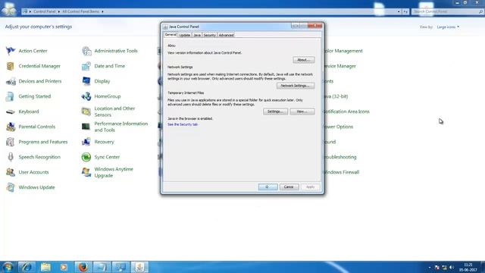Open Performance Information and Tools icon
This screenshot has height=273, width=485.
point(86,127)
